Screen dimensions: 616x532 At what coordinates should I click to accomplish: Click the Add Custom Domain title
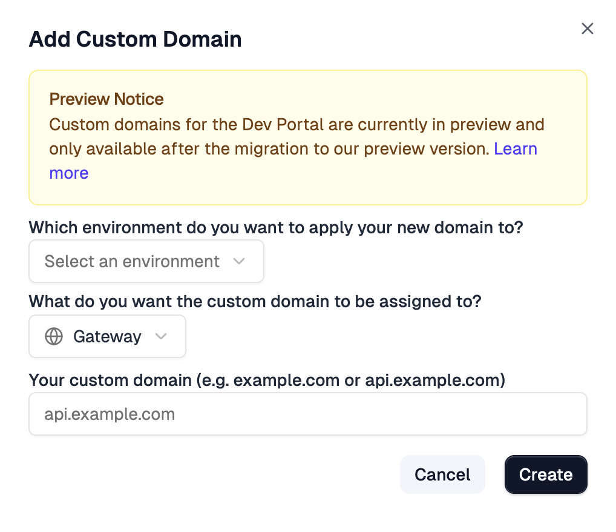(135, 39)
